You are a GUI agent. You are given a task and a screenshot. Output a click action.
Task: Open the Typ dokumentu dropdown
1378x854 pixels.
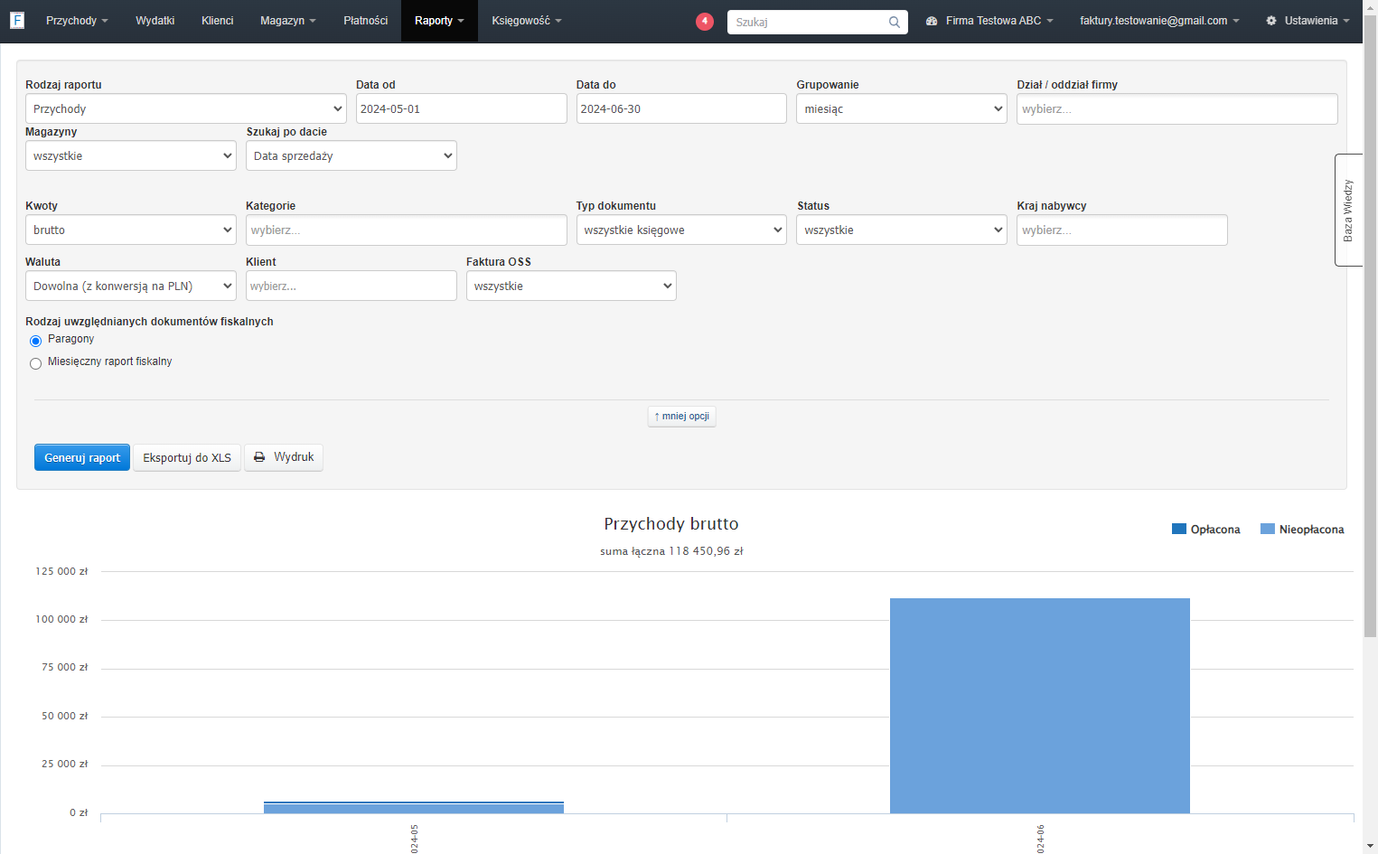coord(681,230)
